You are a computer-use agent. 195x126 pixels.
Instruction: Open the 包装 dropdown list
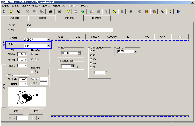coord(48,45)
